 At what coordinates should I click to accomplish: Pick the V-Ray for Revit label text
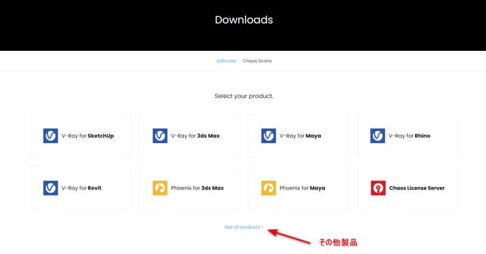(x=81, y=188)
